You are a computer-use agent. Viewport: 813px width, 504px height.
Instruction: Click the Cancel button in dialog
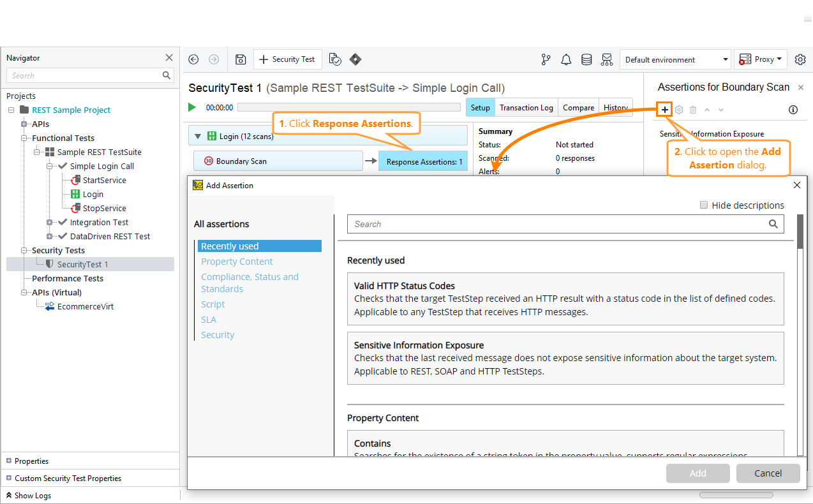coord(768,473)
